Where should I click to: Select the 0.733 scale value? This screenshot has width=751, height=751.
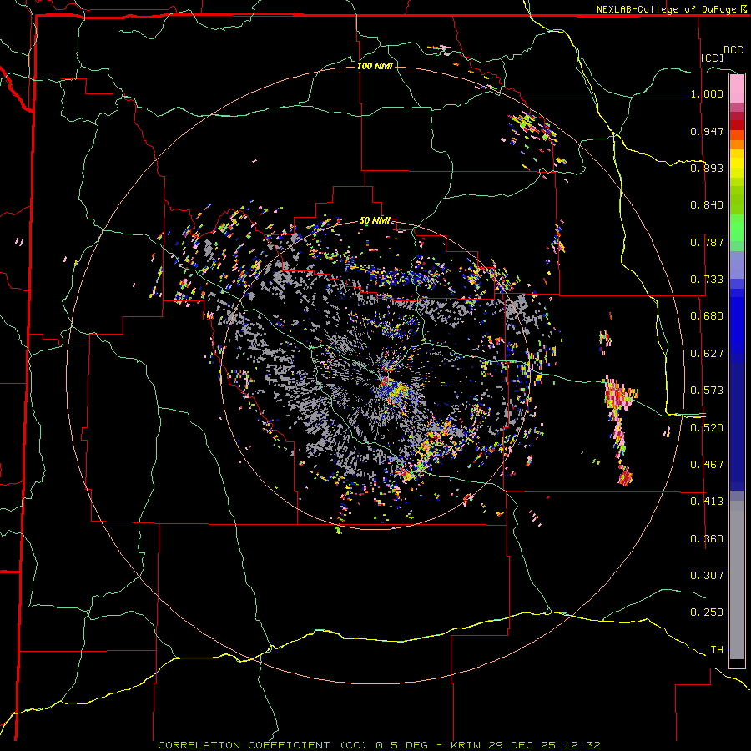click(707, 280)
